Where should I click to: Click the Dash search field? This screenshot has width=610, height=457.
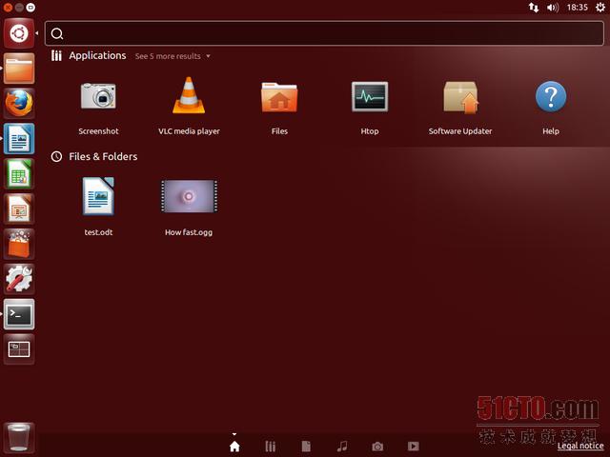(x=324, y=33)
